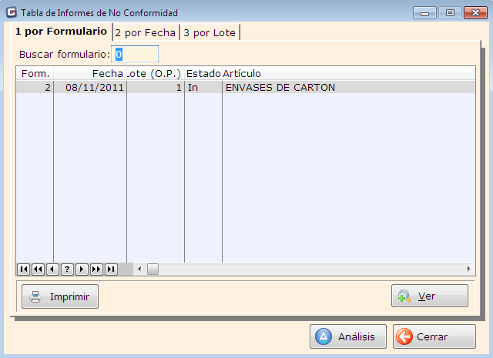Switch to the '3 por Lote' tab
Viewport: 493px width, 358px height.
click(210, 32)
